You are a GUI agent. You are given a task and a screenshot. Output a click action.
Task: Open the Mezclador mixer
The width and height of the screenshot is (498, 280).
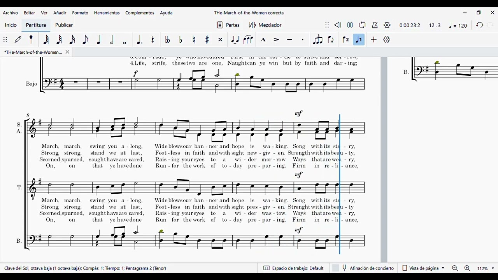pos(265,25)
